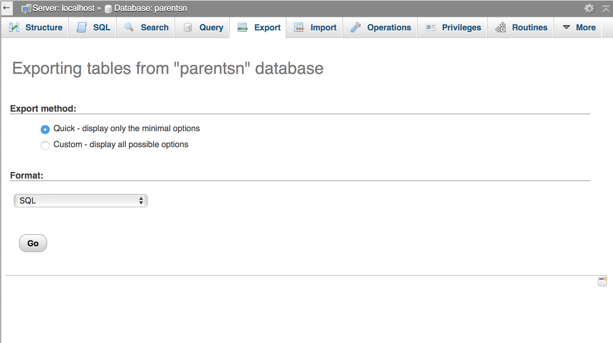Switch to the Query tab
613x343 pixels.
pyautogui.click(x=202, y=28)
